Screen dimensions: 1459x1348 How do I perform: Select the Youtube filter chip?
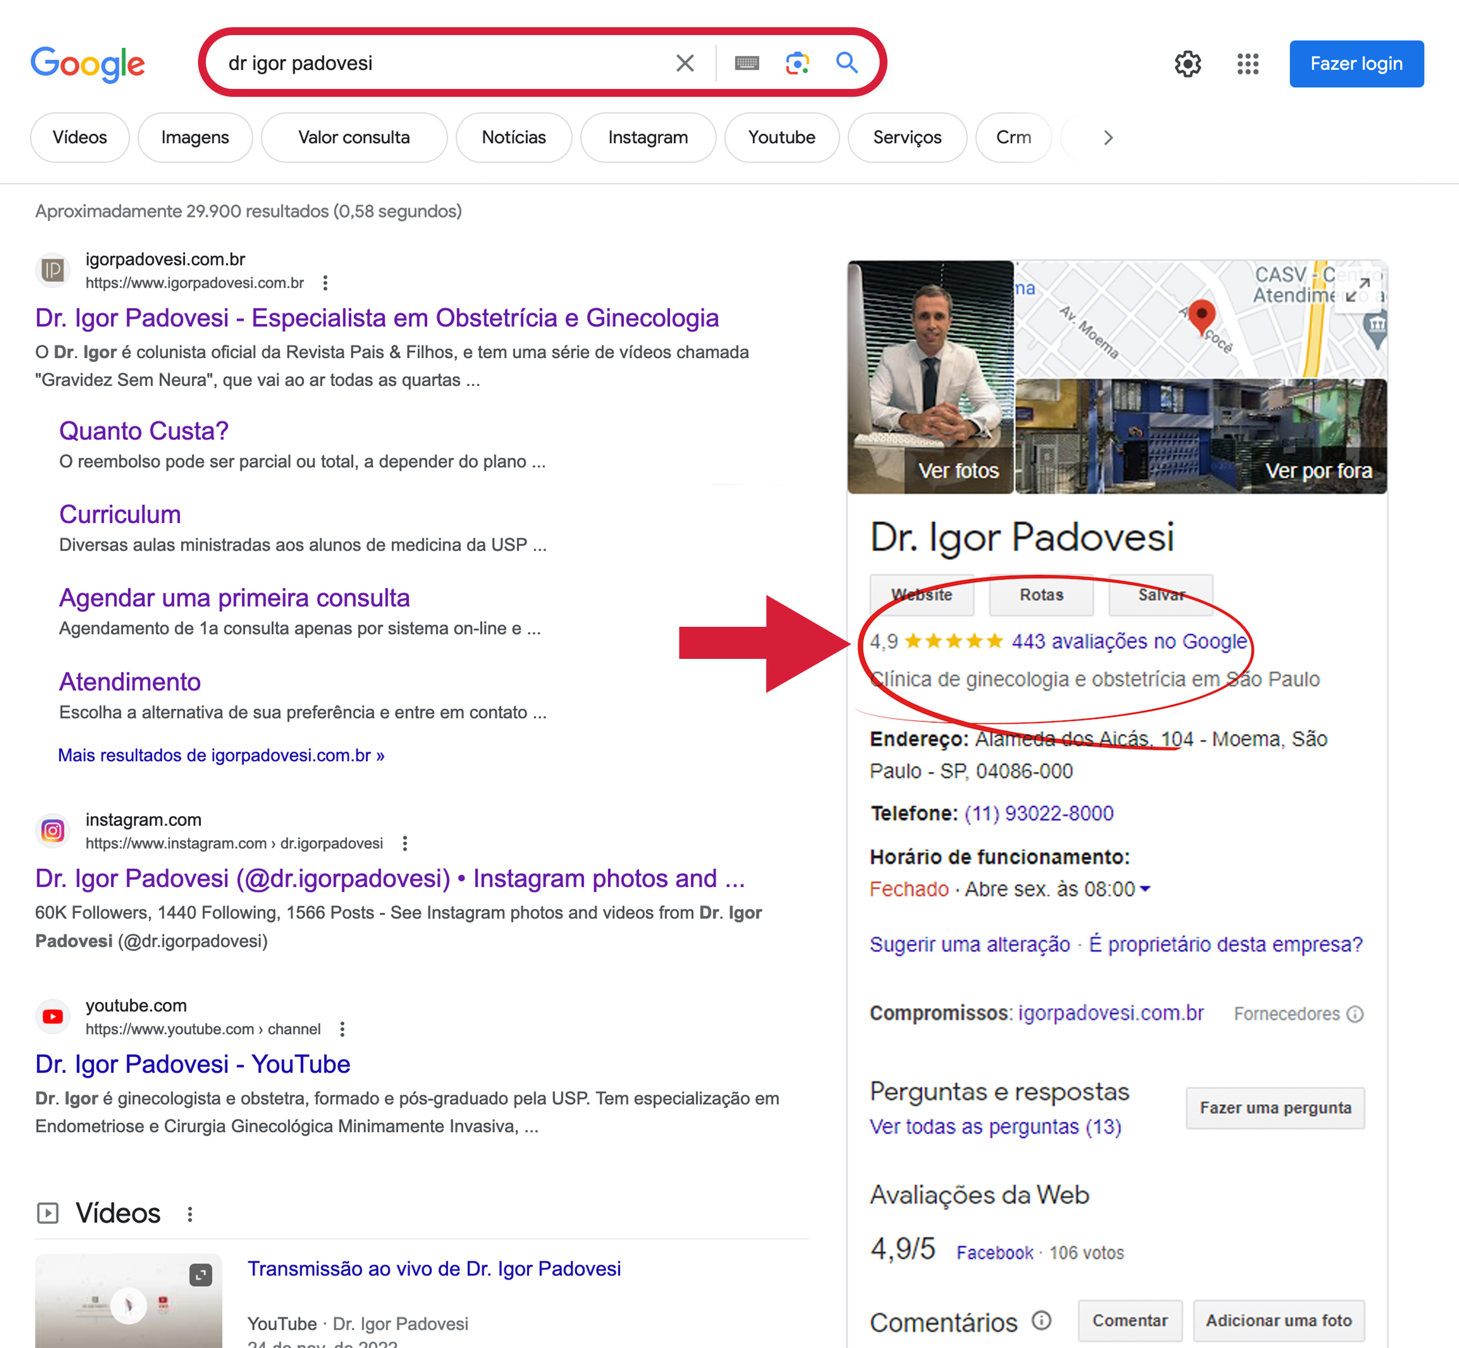click(x=782, y=137)
